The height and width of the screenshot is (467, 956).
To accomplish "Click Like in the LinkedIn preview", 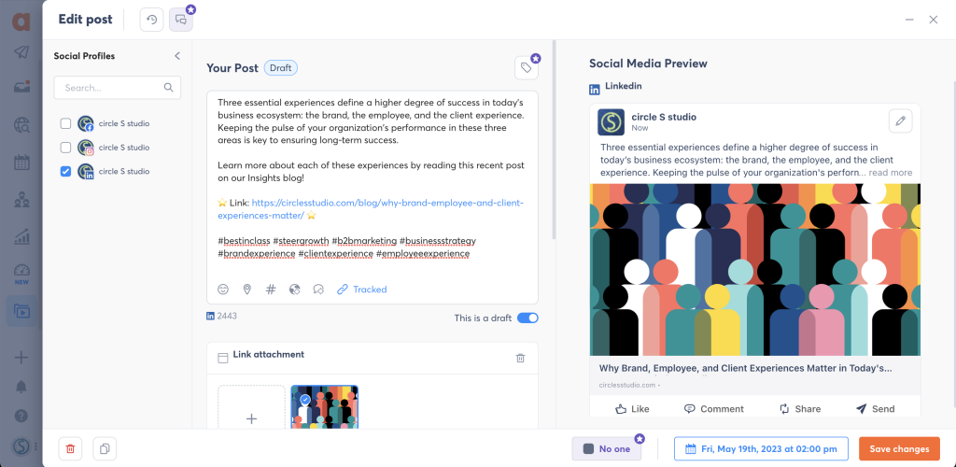I will click(x=632, y=408).
